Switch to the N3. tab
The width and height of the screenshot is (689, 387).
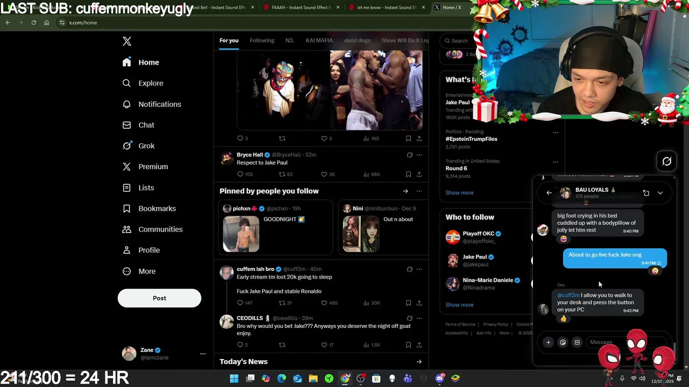click(290, 40)
